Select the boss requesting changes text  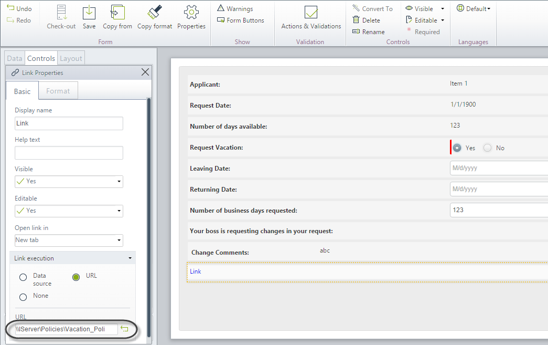(x=262, y=231)
